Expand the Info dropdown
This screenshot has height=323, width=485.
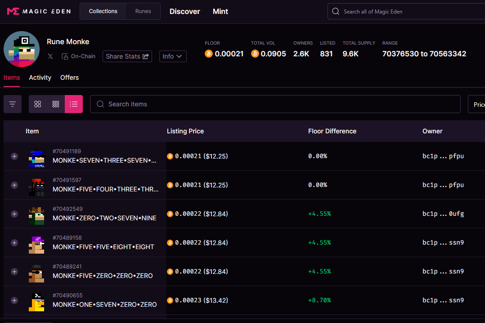(173, 56)
